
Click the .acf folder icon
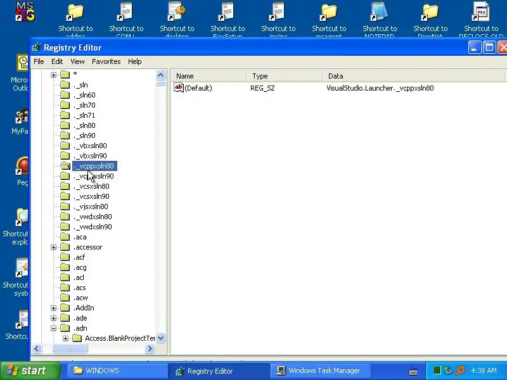click(x=65, y=257)
